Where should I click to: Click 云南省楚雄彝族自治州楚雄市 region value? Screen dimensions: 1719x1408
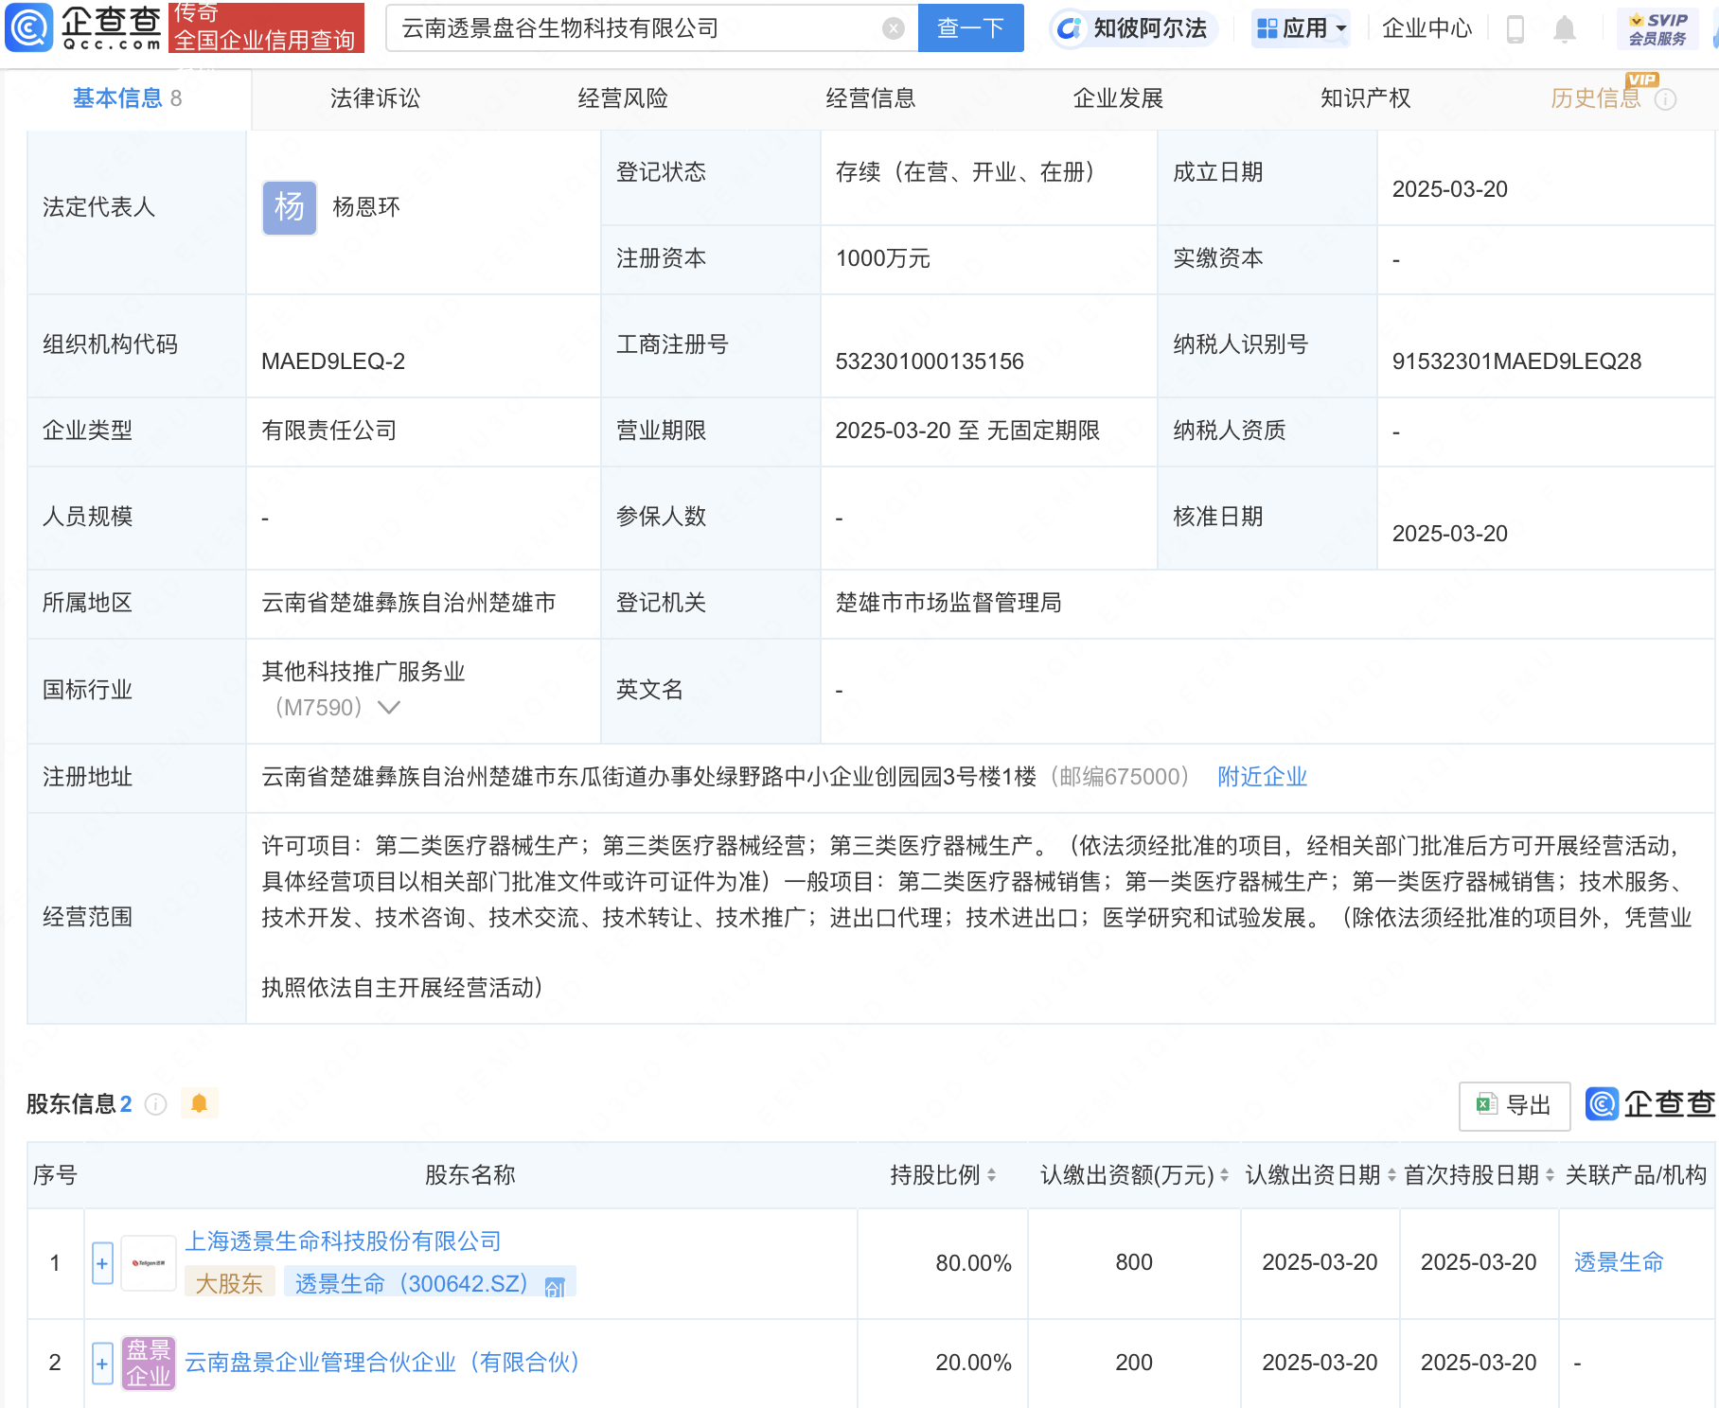(x=409, y=603)
